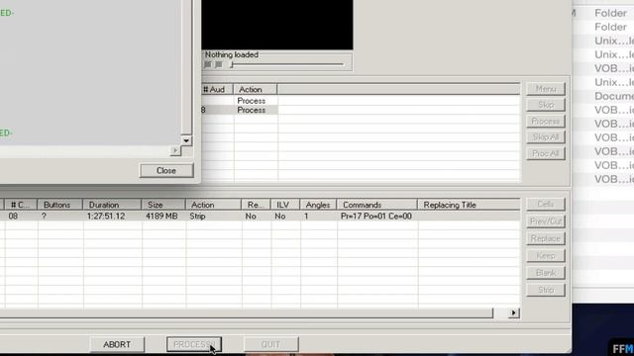Image resolution: width=634 pixels, height=356 pixels.
Task: Click the Blank button
Action: [x=546, y=273]
